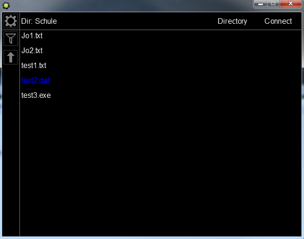
Task: Select the file Jo1.txt
Action: [x=32, y=35]
